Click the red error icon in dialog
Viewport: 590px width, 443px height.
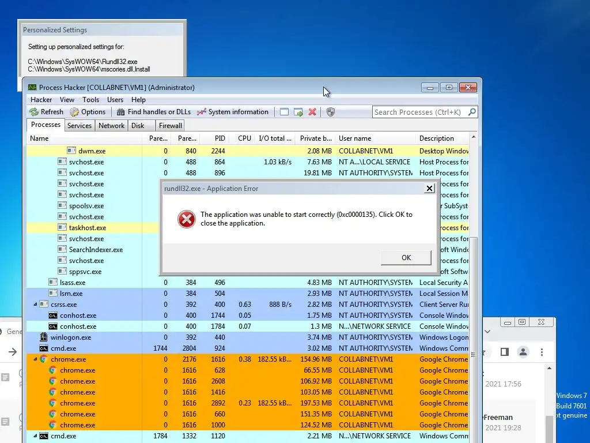187,219
